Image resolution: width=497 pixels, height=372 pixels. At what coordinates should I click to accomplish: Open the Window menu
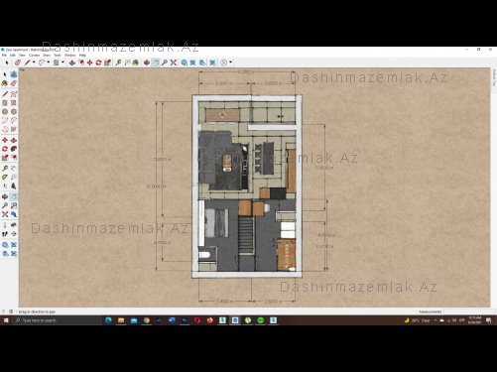coord(70,56)
